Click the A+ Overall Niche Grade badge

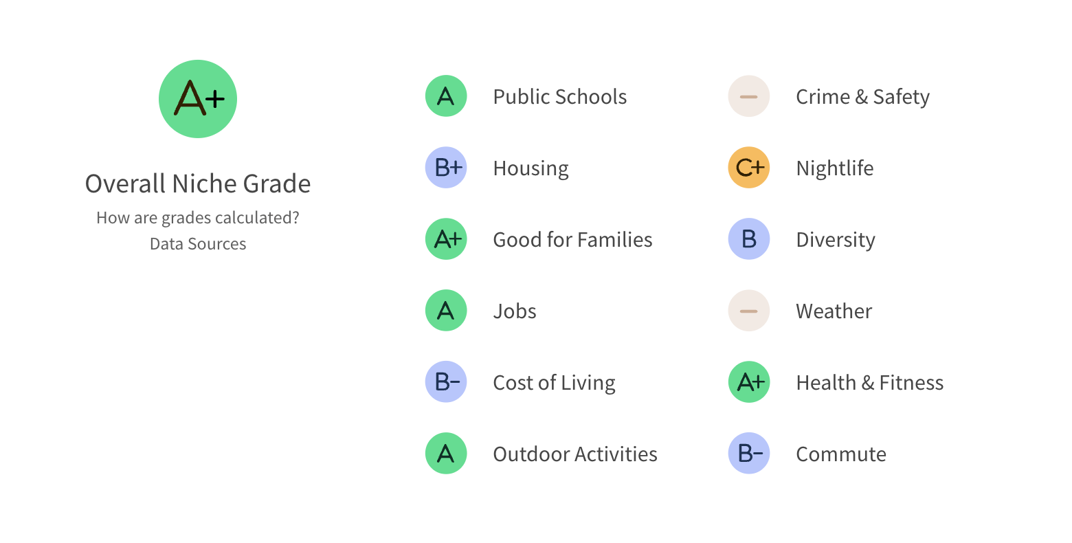pos(198,98)
